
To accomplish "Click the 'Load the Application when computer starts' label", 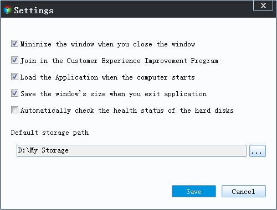I will (x=107, y=77).
